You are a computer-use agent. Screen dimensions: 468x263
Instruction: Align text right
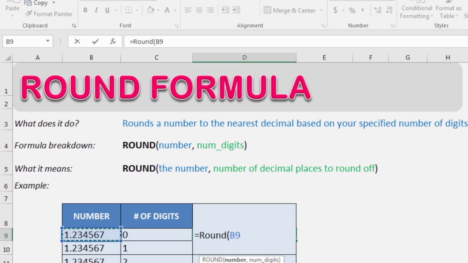point(210,10)
